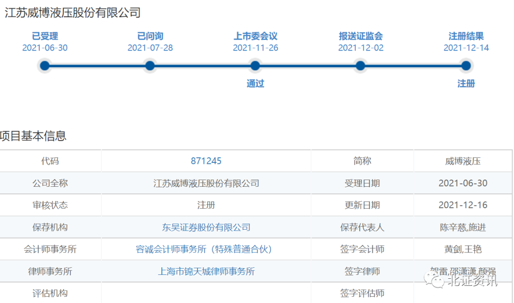
Task: Open the 容诚会计师事务所 accounting firm link
Action: [206, 249]
